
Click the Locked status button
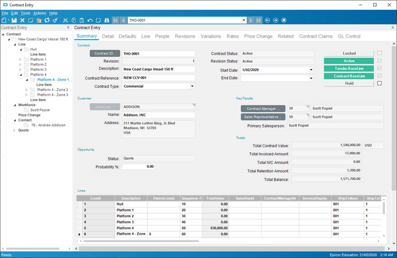coord(349,53)
